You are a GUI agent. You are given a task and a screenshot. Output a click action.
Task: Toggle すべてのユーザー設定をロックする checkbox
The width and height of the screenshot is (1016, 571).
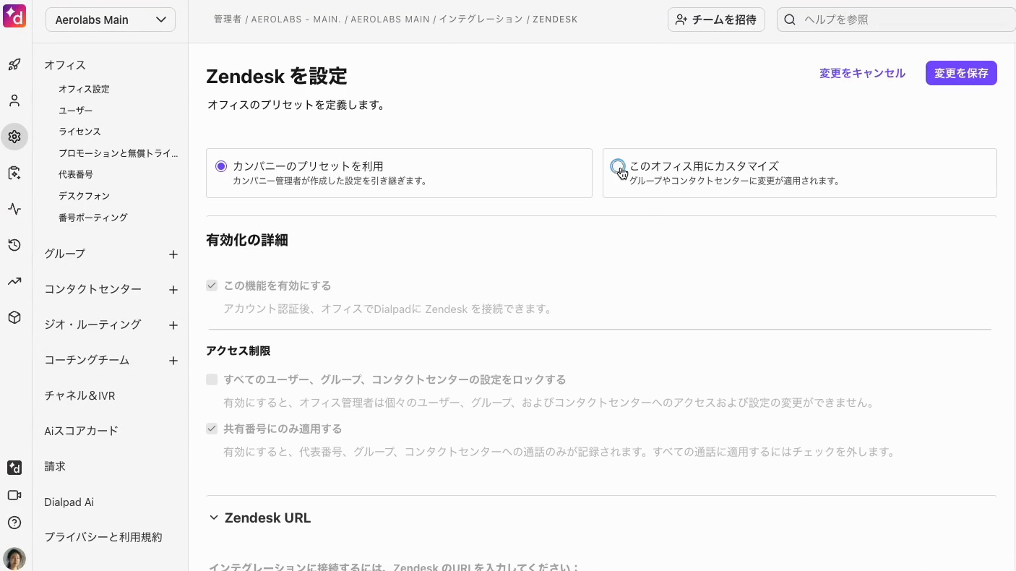(212, 379)
